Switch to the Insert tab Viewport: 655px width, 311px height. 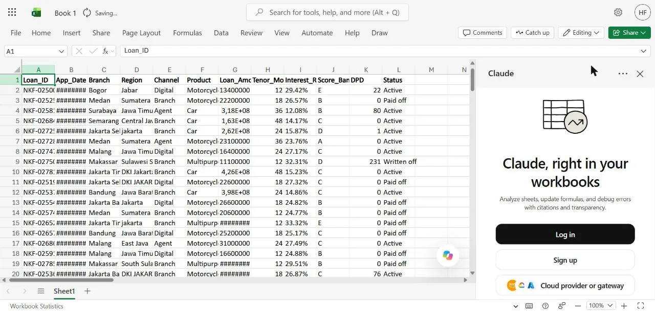(72, 33)
